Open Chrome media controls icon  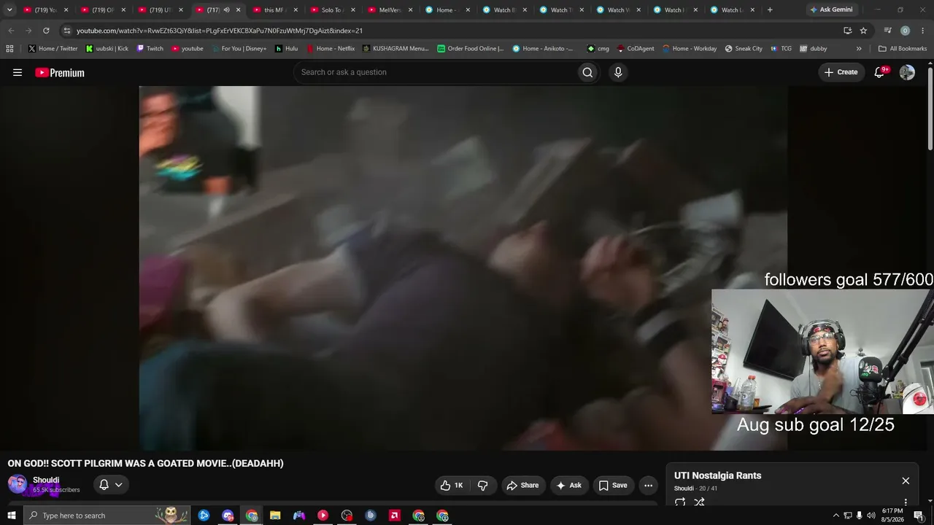click(x=887, y=31)
